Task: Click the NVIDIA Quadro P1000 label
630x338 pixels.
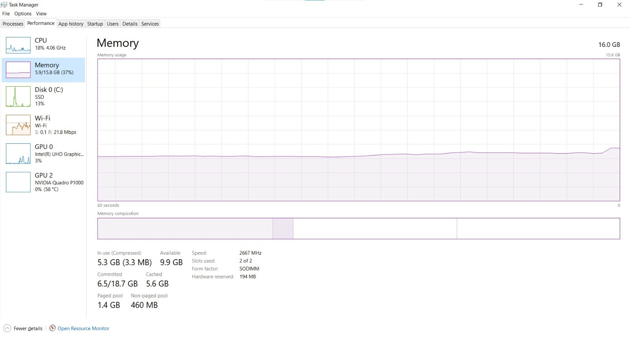Action: [x=59, y=183]
